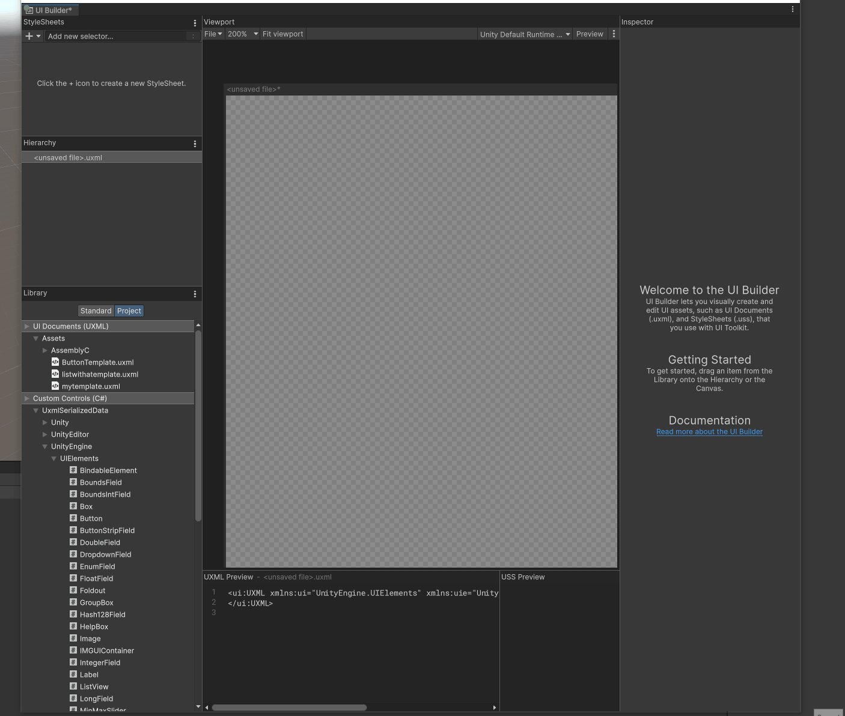Image resolution: width=845 pixels, height=716 pixels.
Task: Select the Foldout control icon
Action: pos(73,590)
